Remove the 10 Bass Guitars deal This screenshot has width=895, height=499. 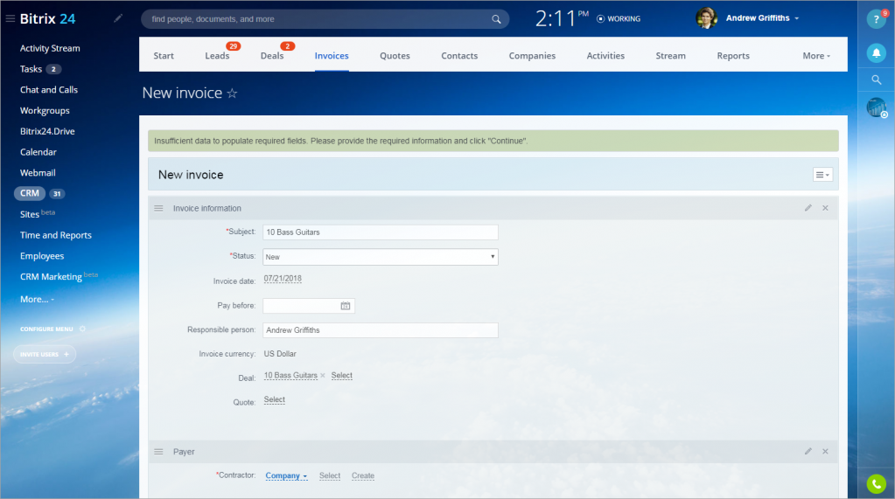click(323, 375)
